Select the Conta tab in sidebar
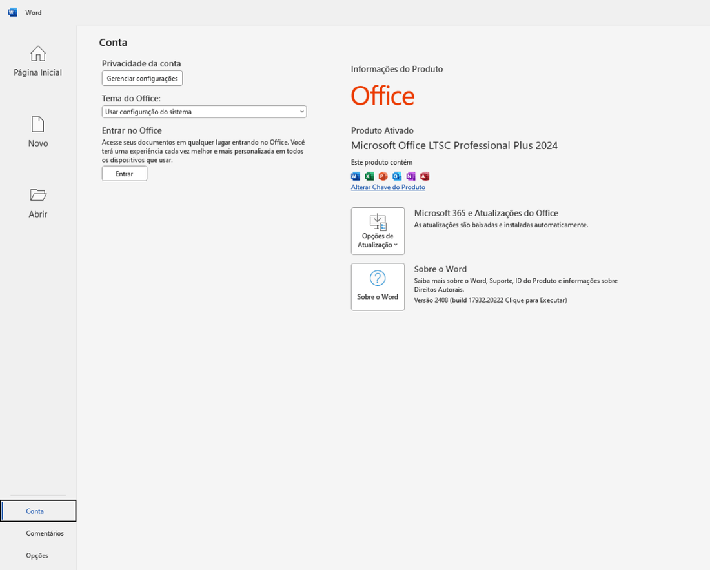The height and width of the screenshot is (570, 710). [39, 511]
